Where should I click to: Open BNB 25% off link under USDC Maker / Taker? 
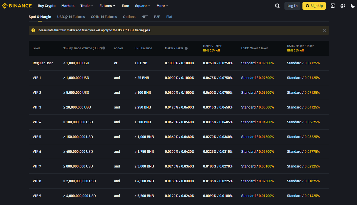pos(295,50)
